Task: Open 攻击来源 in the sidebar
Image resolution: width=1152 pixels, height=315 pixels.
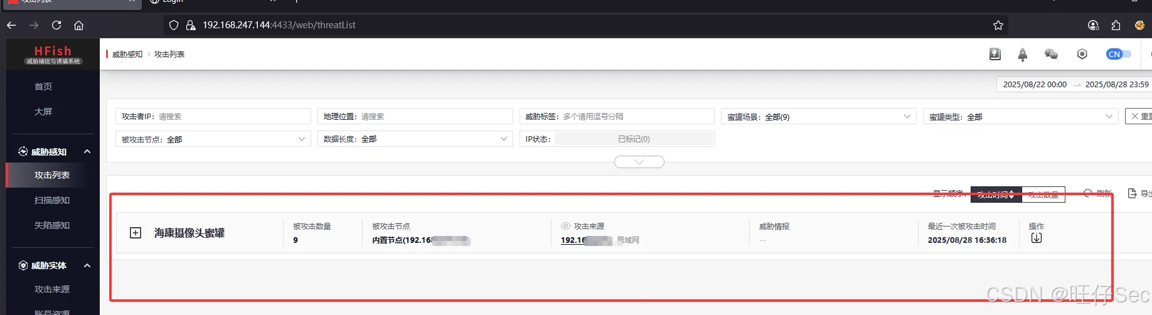Action: [52, 289]
